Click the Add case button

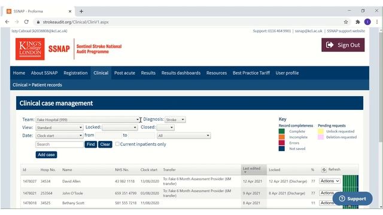pyautogui.click(x=46, y=155)
